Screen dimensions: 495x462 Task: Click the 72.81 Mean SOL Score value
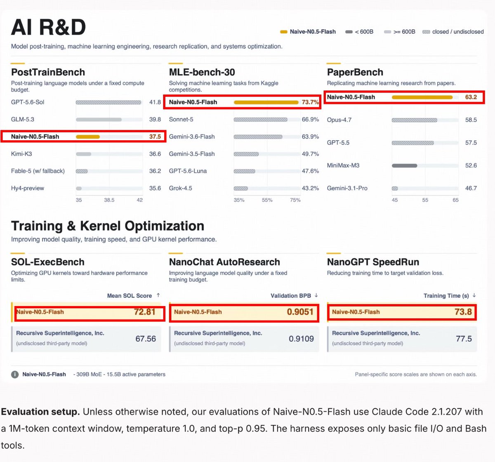(x=145, y=312)
